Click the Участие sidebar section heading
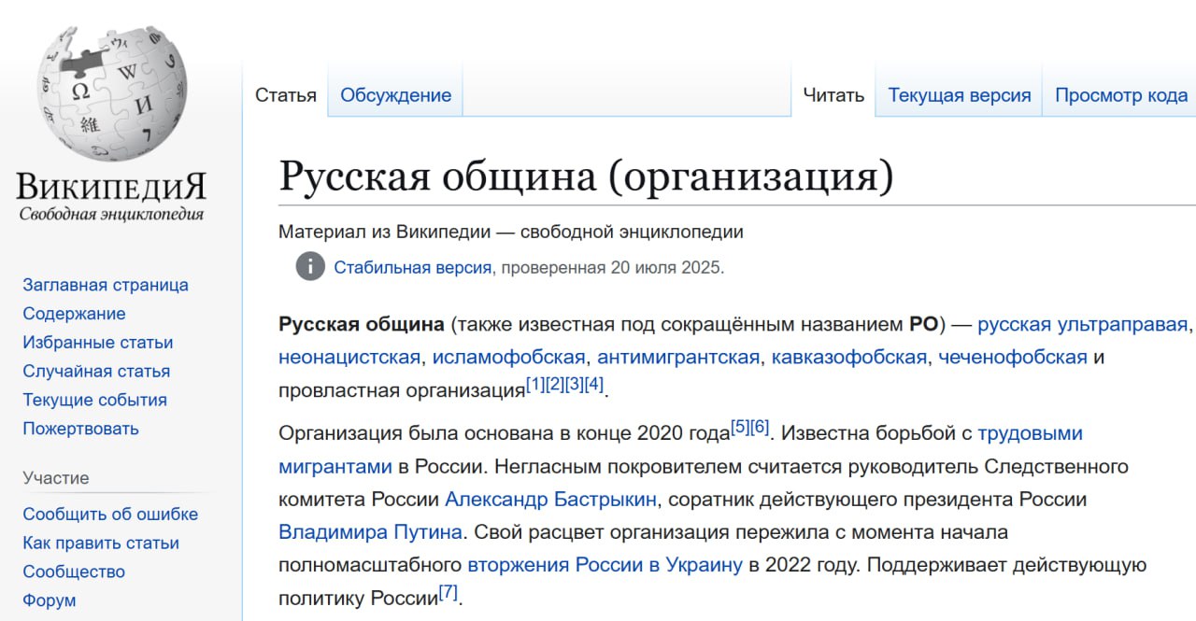This screenshot has width=1196, height=621. coord(56,478)
